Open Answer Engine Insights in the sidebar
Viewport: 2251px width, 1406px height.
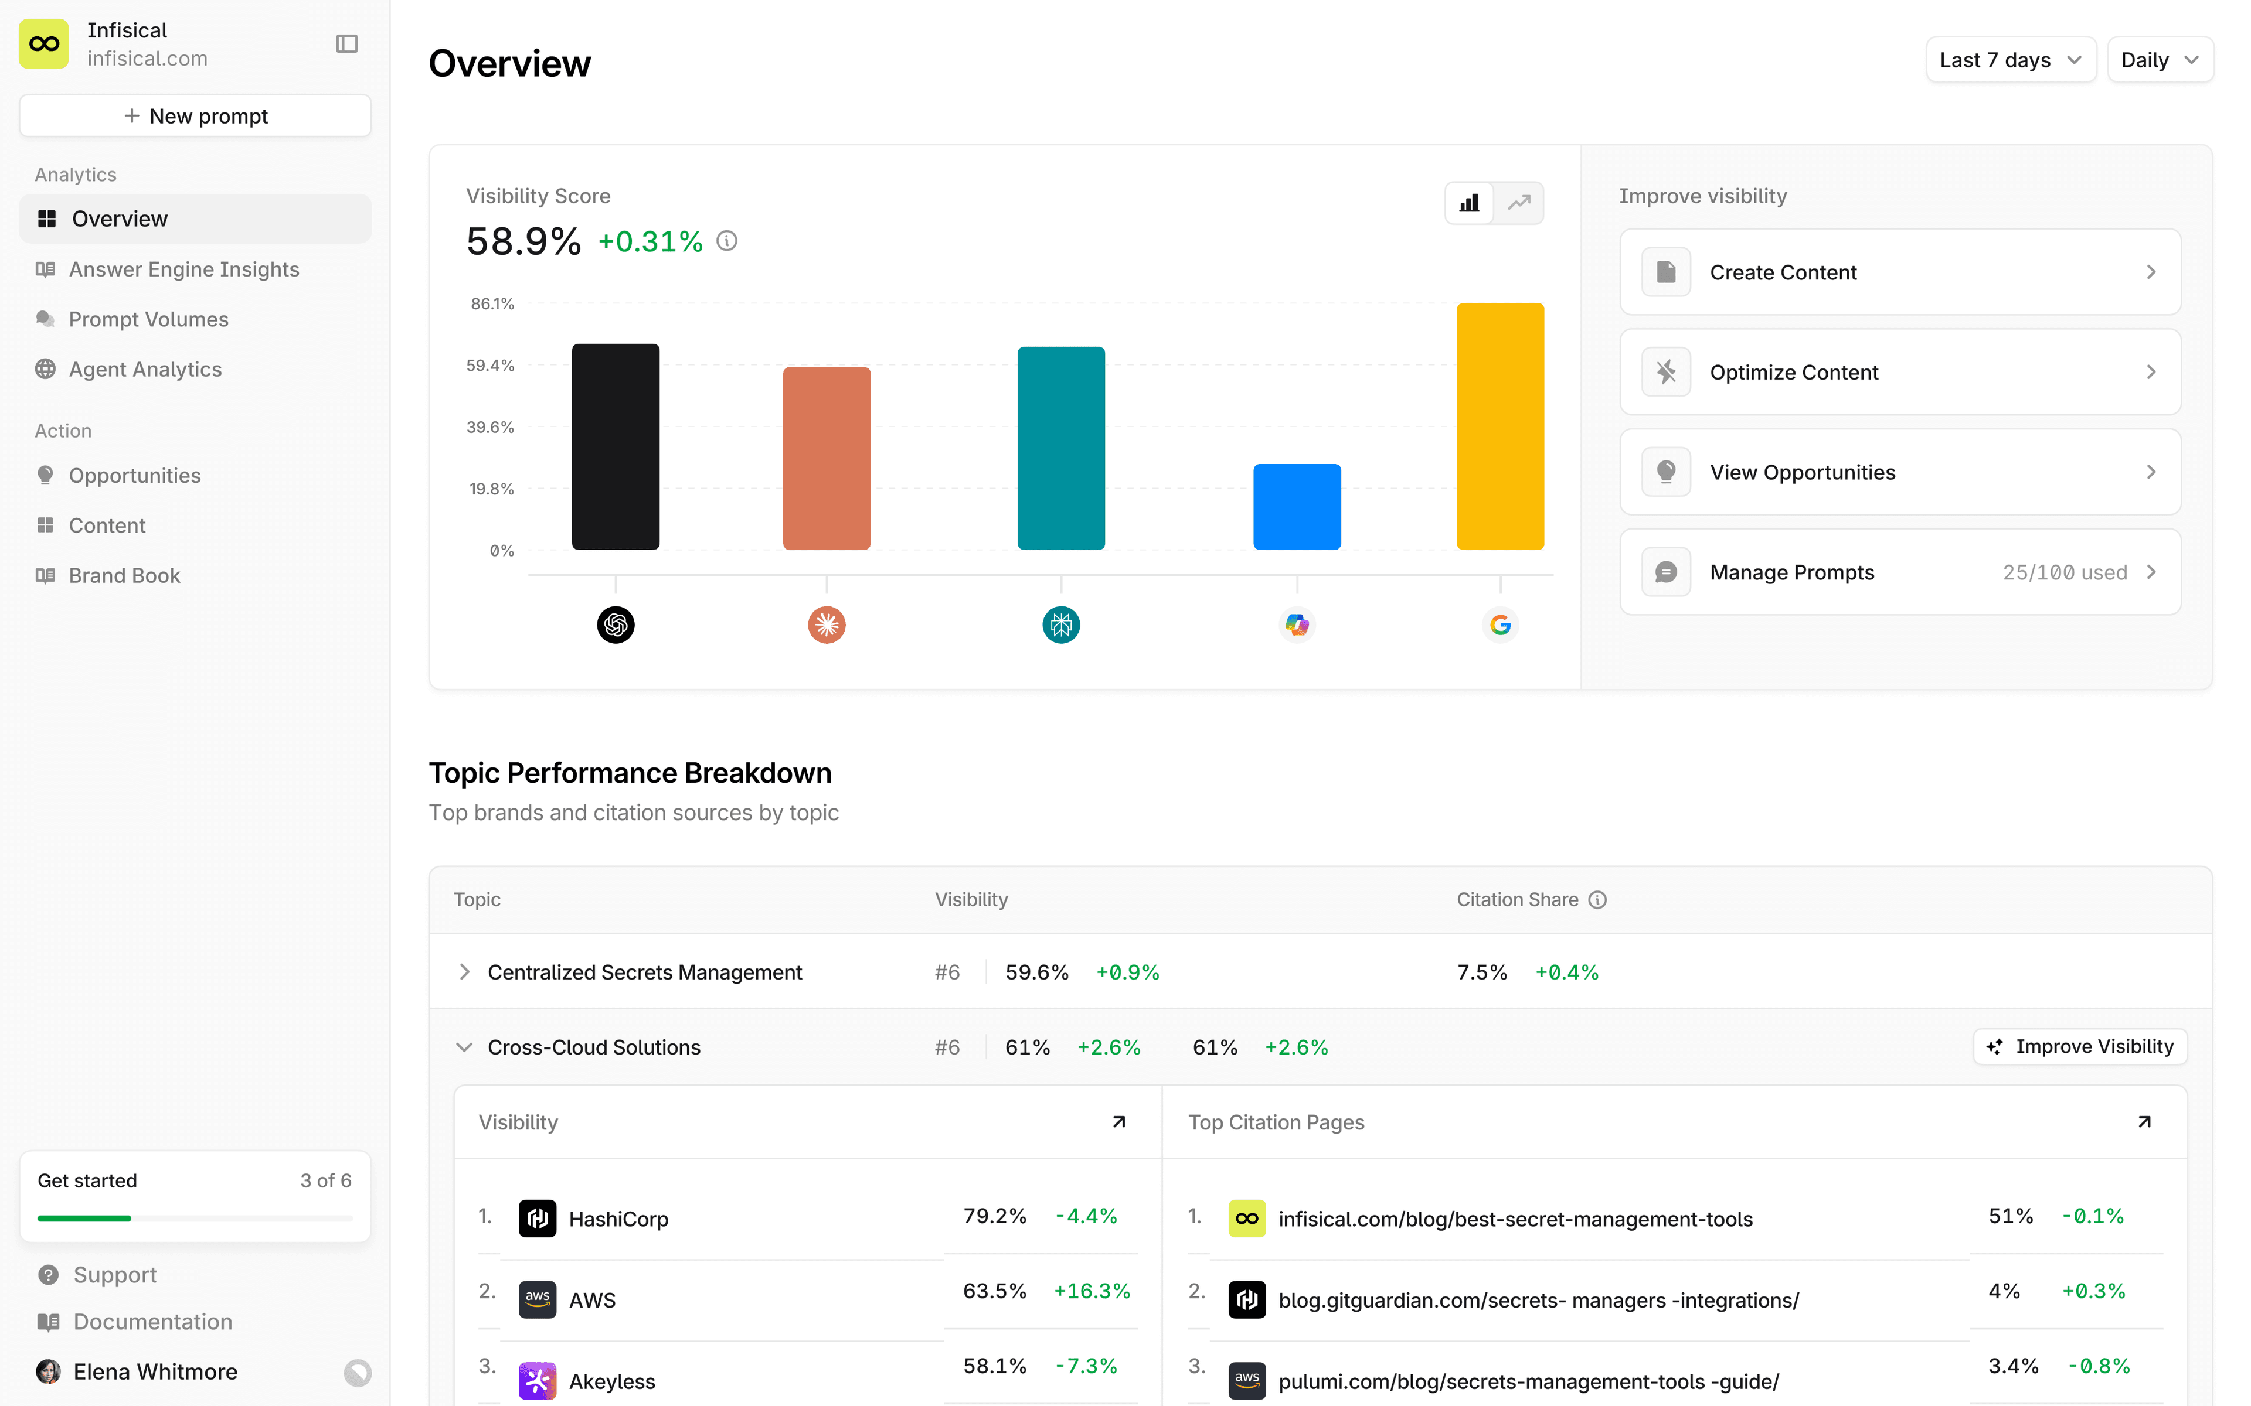coord(183,269)
